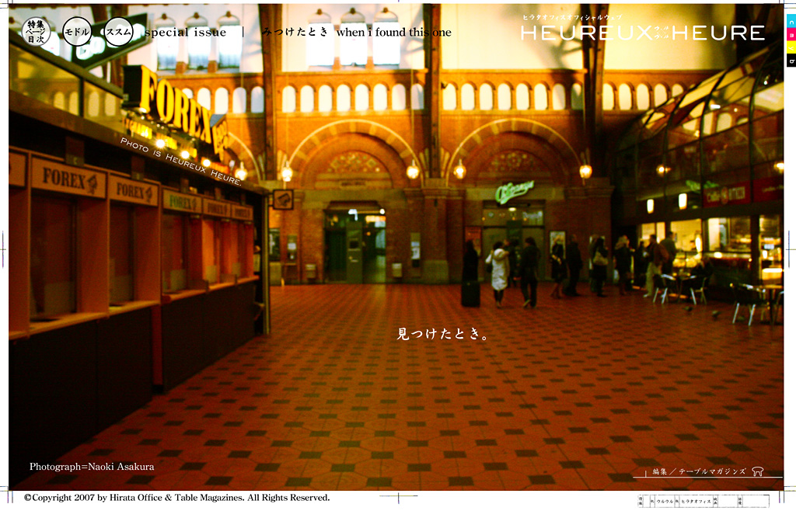Pick the black 'b' color swatch
796x511 pixels.
pos(791,61)
